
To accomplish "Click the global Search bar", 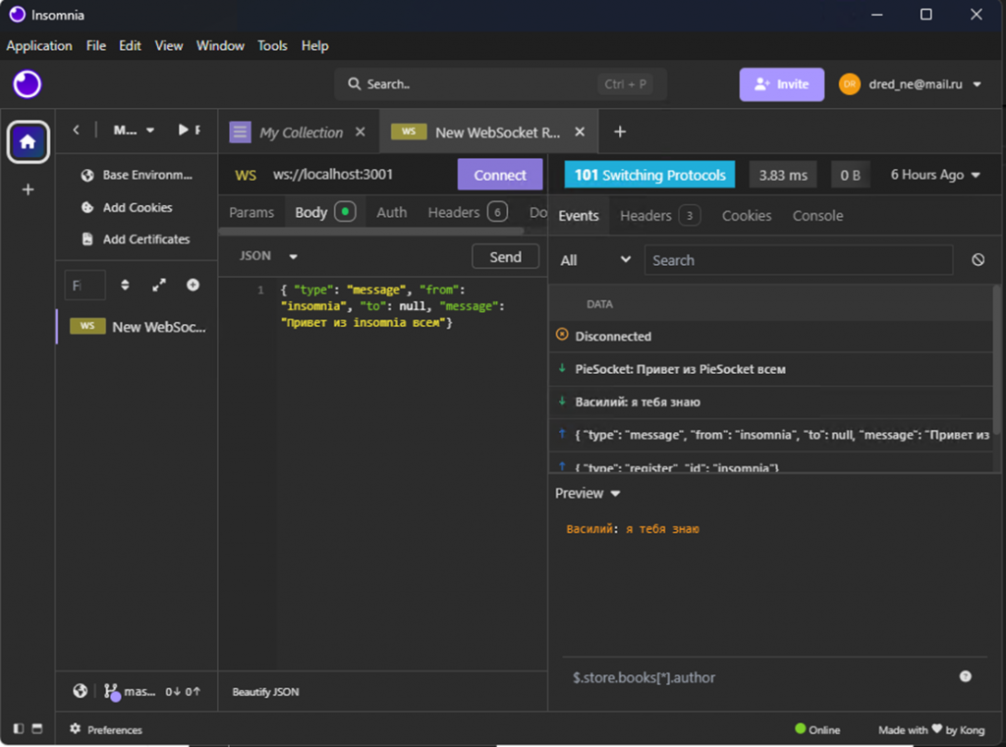I will pos(500,84).
